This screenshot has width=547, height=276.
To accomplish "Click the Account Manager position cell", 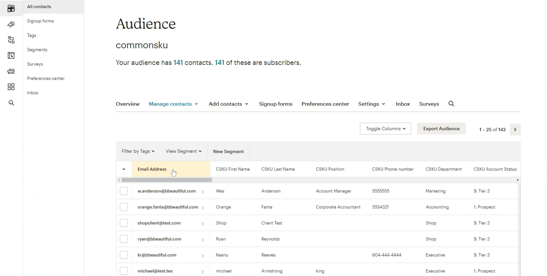I will click(333, 191).
